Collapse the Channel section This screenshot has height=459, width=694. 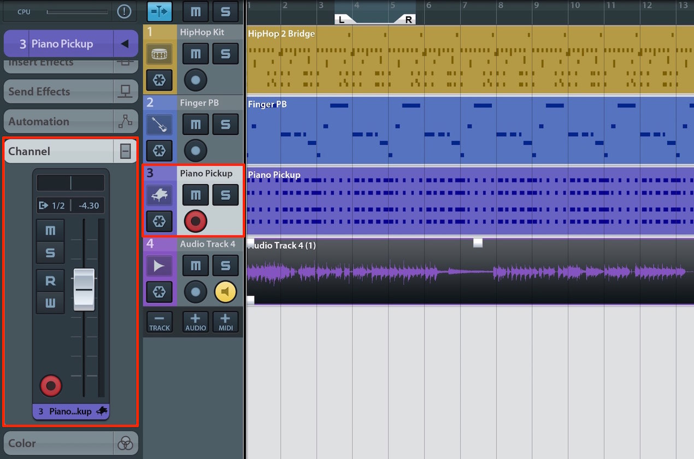click(125, 151)
